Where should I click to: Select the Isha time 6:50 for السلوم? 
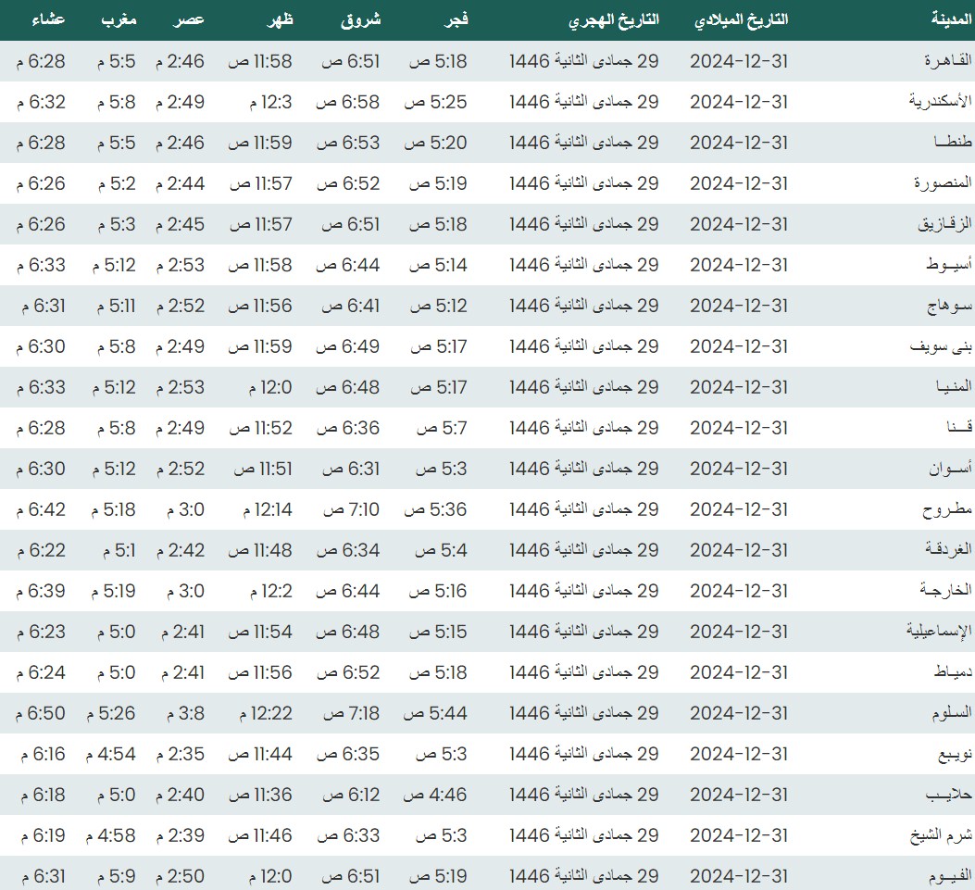[x=42, y=713]
